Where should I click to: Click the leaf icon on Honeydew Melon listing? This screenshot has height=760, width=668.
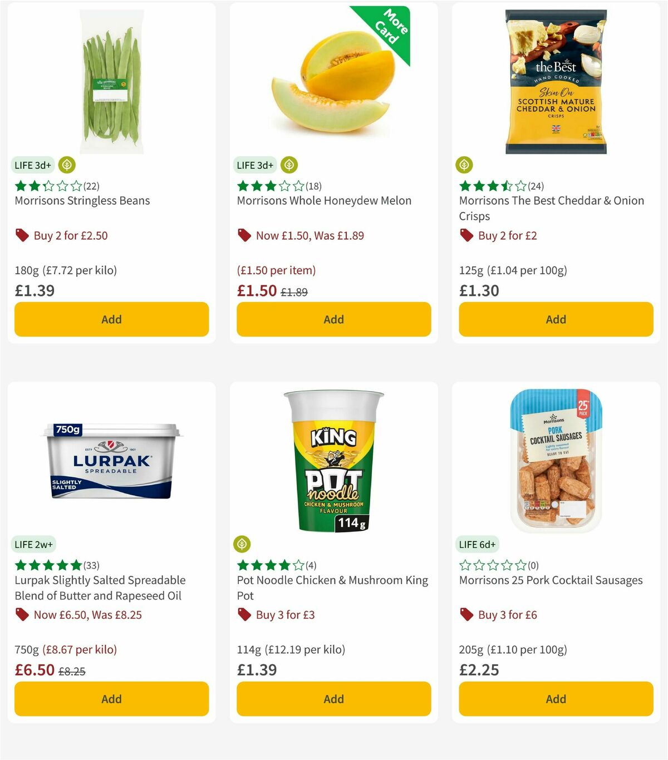(289, 165)
